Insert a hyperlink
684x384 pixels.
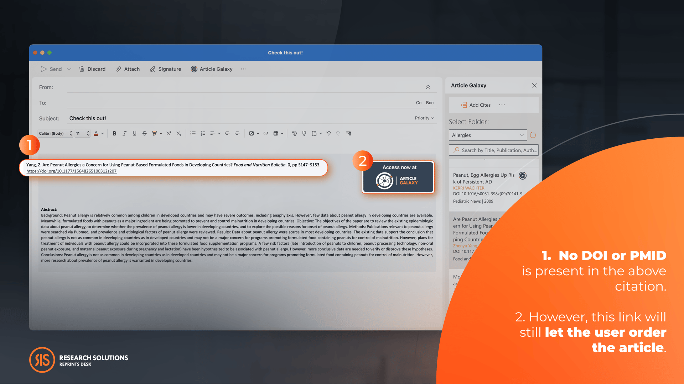pos(266,133)
